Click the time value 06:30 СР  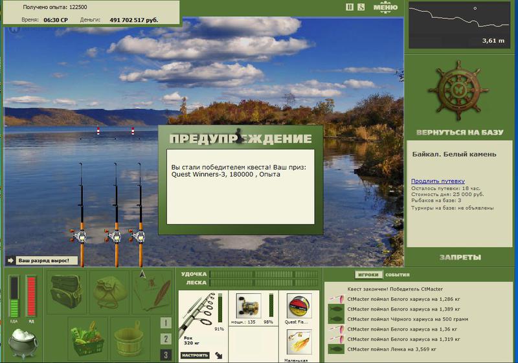click(x=56, y=20)
